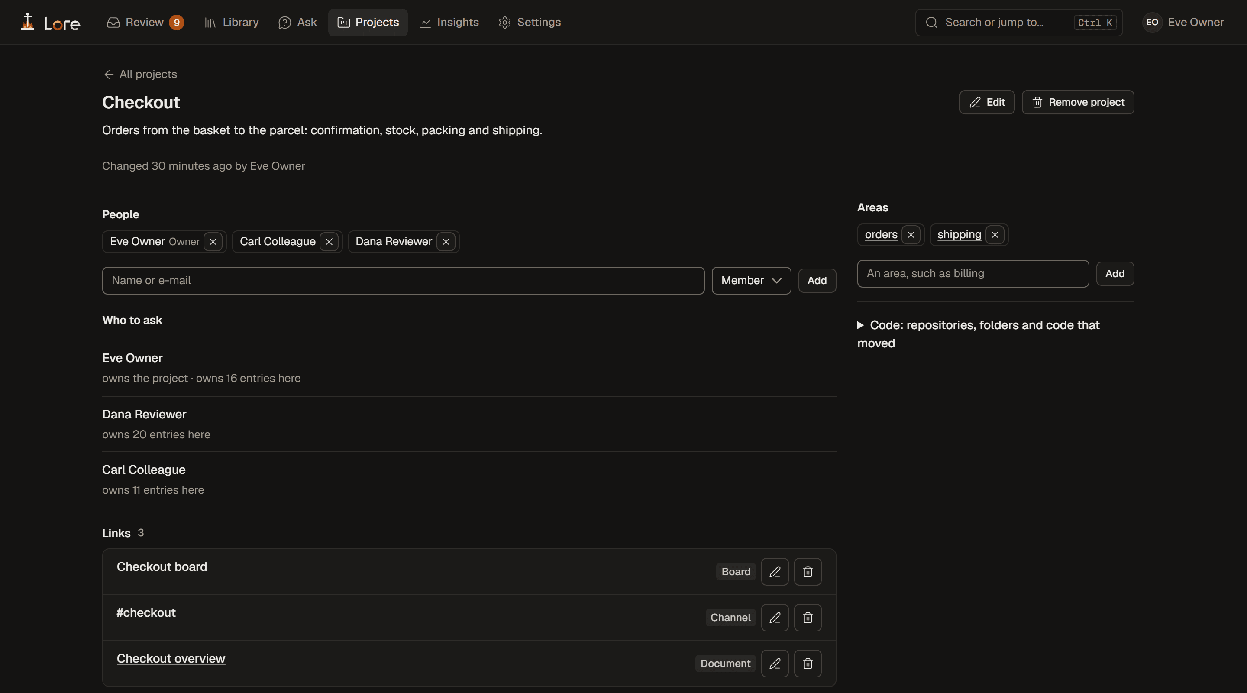The image size is (1247, 693).
Task: Click the search magnifier icon
Action: [931, 22]
